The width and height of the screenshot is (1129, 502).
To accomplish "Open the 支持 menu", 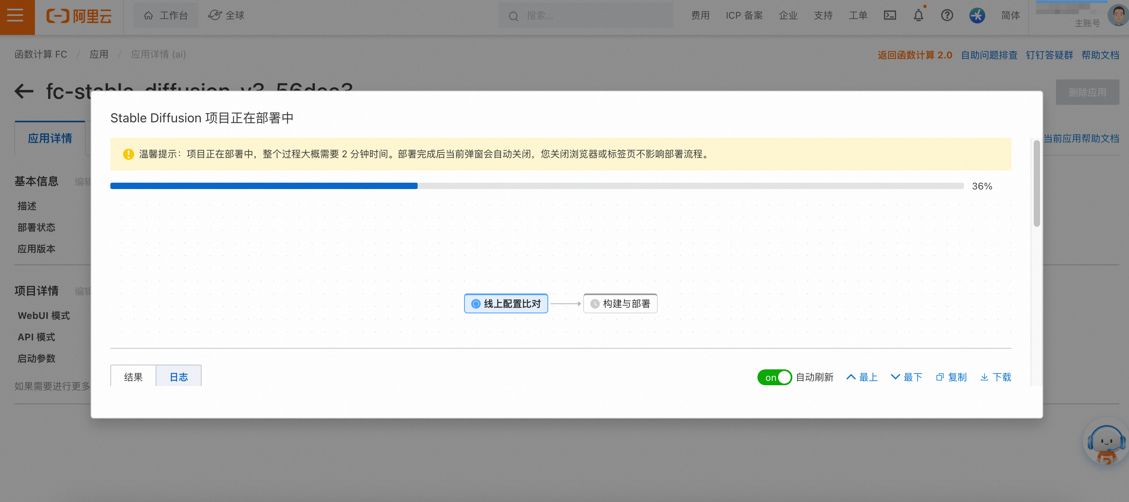I will (x=823, y=15).
